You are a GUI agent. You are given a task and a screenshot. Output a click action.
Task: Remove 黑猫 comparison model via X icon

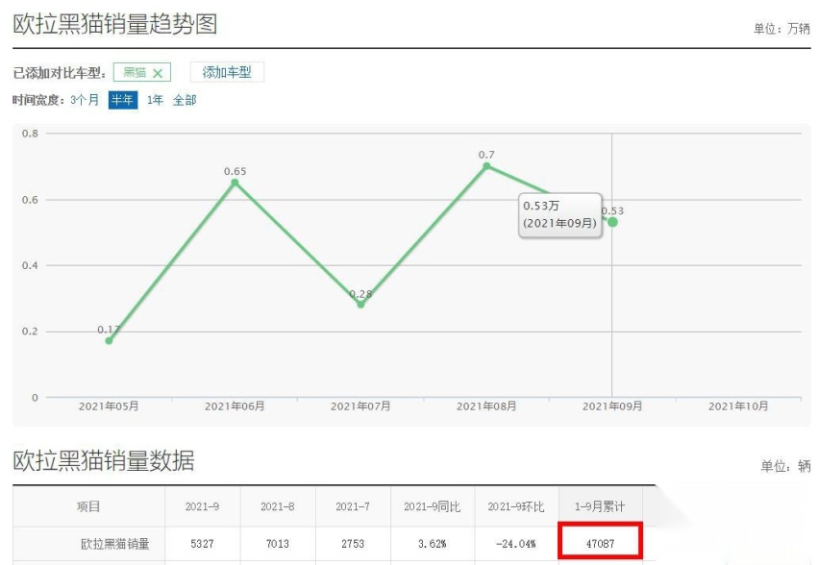point(158,73)
